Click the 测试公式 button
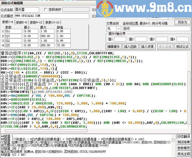This screenshot has width=192, height=158. [182, 47]
